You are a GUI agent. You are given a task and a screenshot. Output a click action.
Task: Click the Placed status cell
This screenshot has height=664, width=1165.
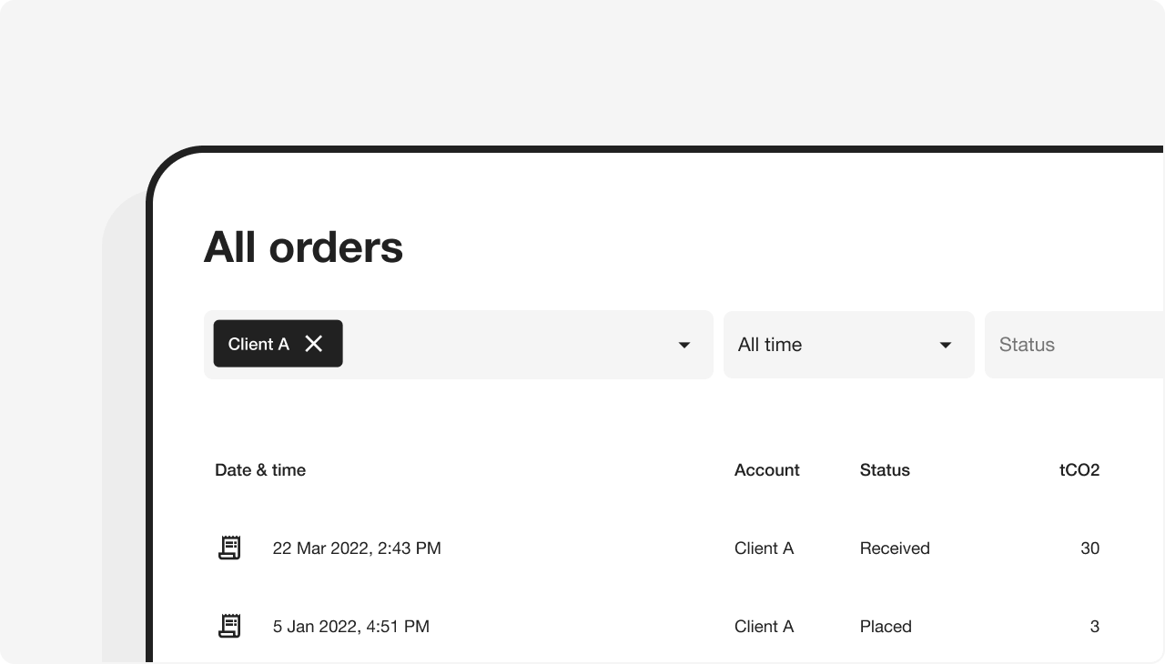pos(886,627)
